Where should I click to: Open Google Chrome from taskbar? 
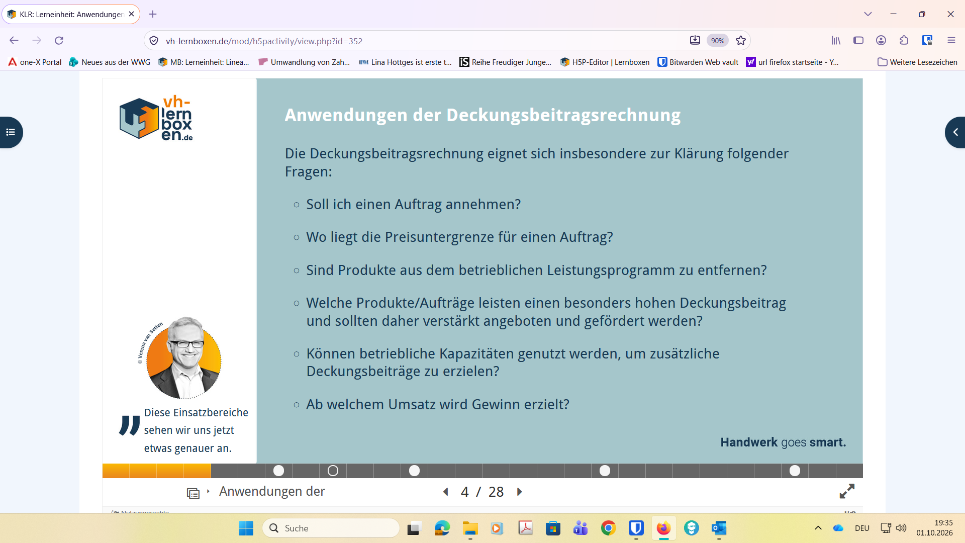coord(608,528)
